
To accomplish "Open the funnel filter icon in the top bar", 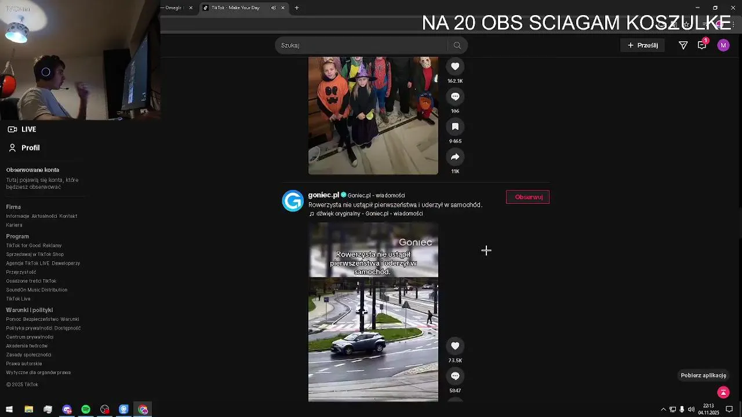I will coord(683,45).
